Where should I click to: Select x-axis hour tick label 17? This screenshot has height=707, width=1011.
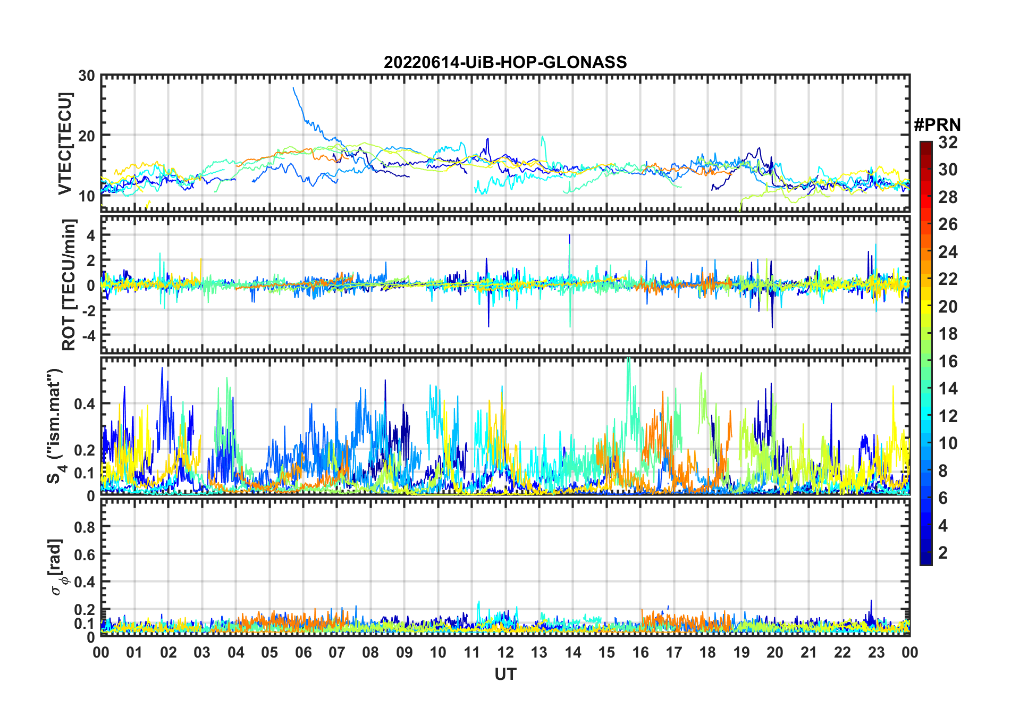click(674, 652)
